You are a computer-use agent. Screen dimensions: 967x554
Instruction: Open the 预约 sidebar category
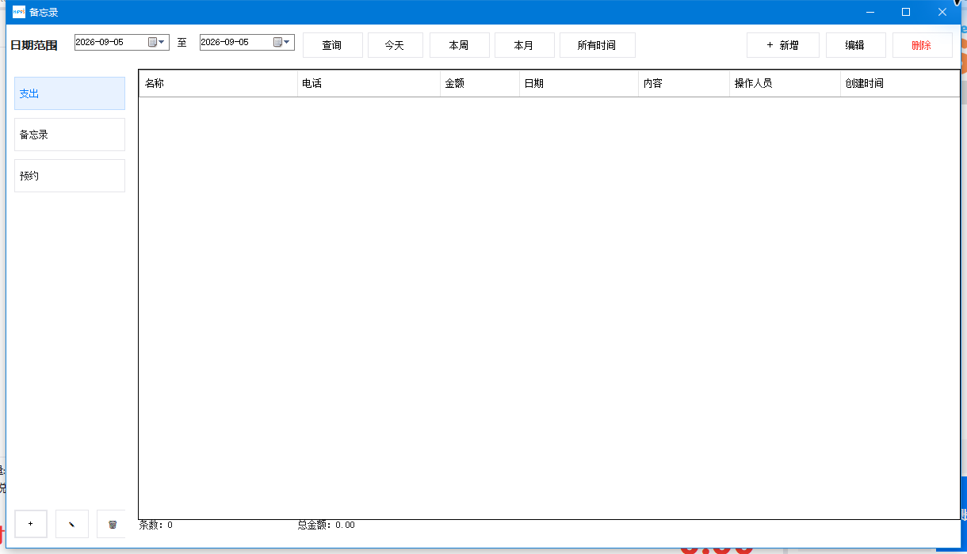click(70, 176)
